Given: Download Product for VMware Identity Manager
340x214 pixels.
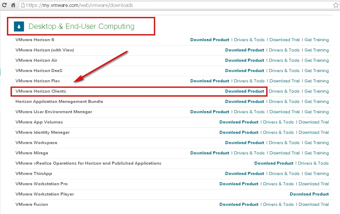Looking at the screenshot, I should tap(239, 132).
